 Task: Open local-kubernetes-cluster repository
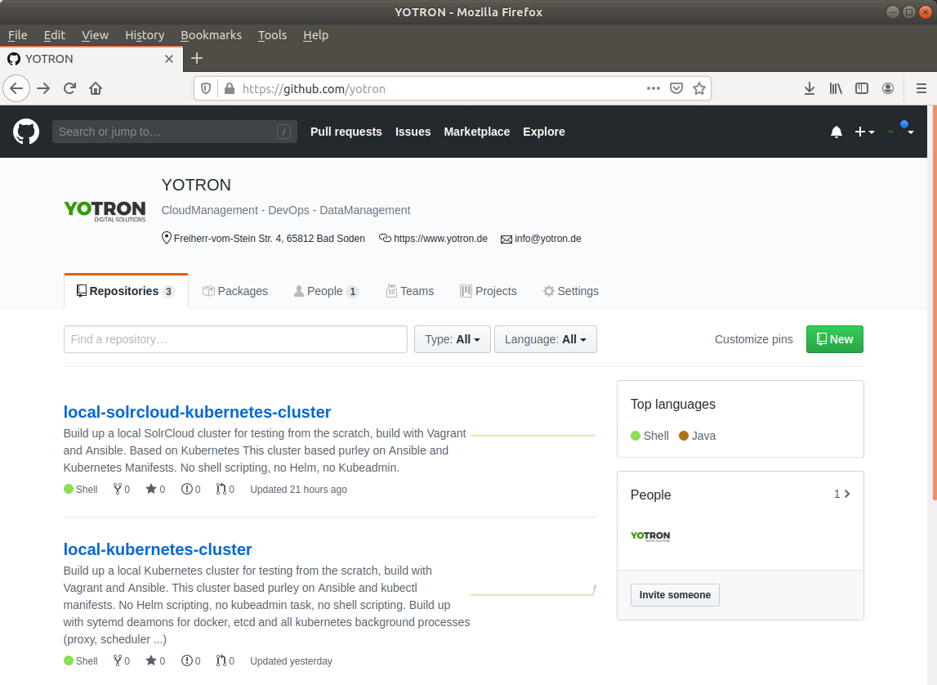tap(158, 549)
